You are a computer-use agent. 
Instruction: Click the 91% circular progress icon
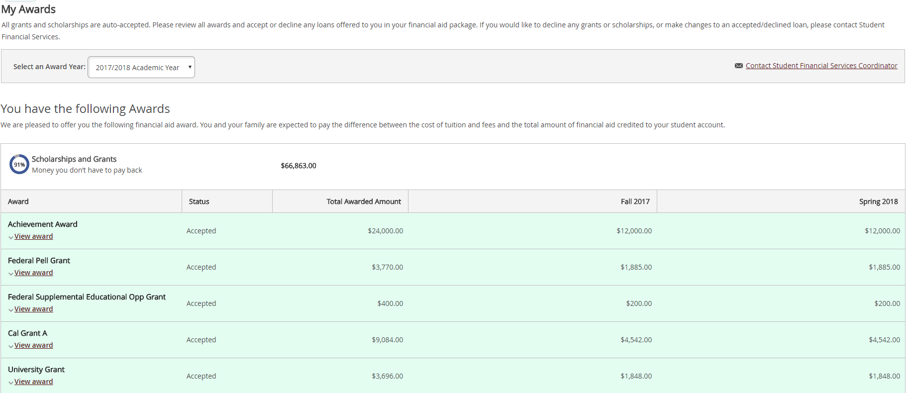pos(19,165)
